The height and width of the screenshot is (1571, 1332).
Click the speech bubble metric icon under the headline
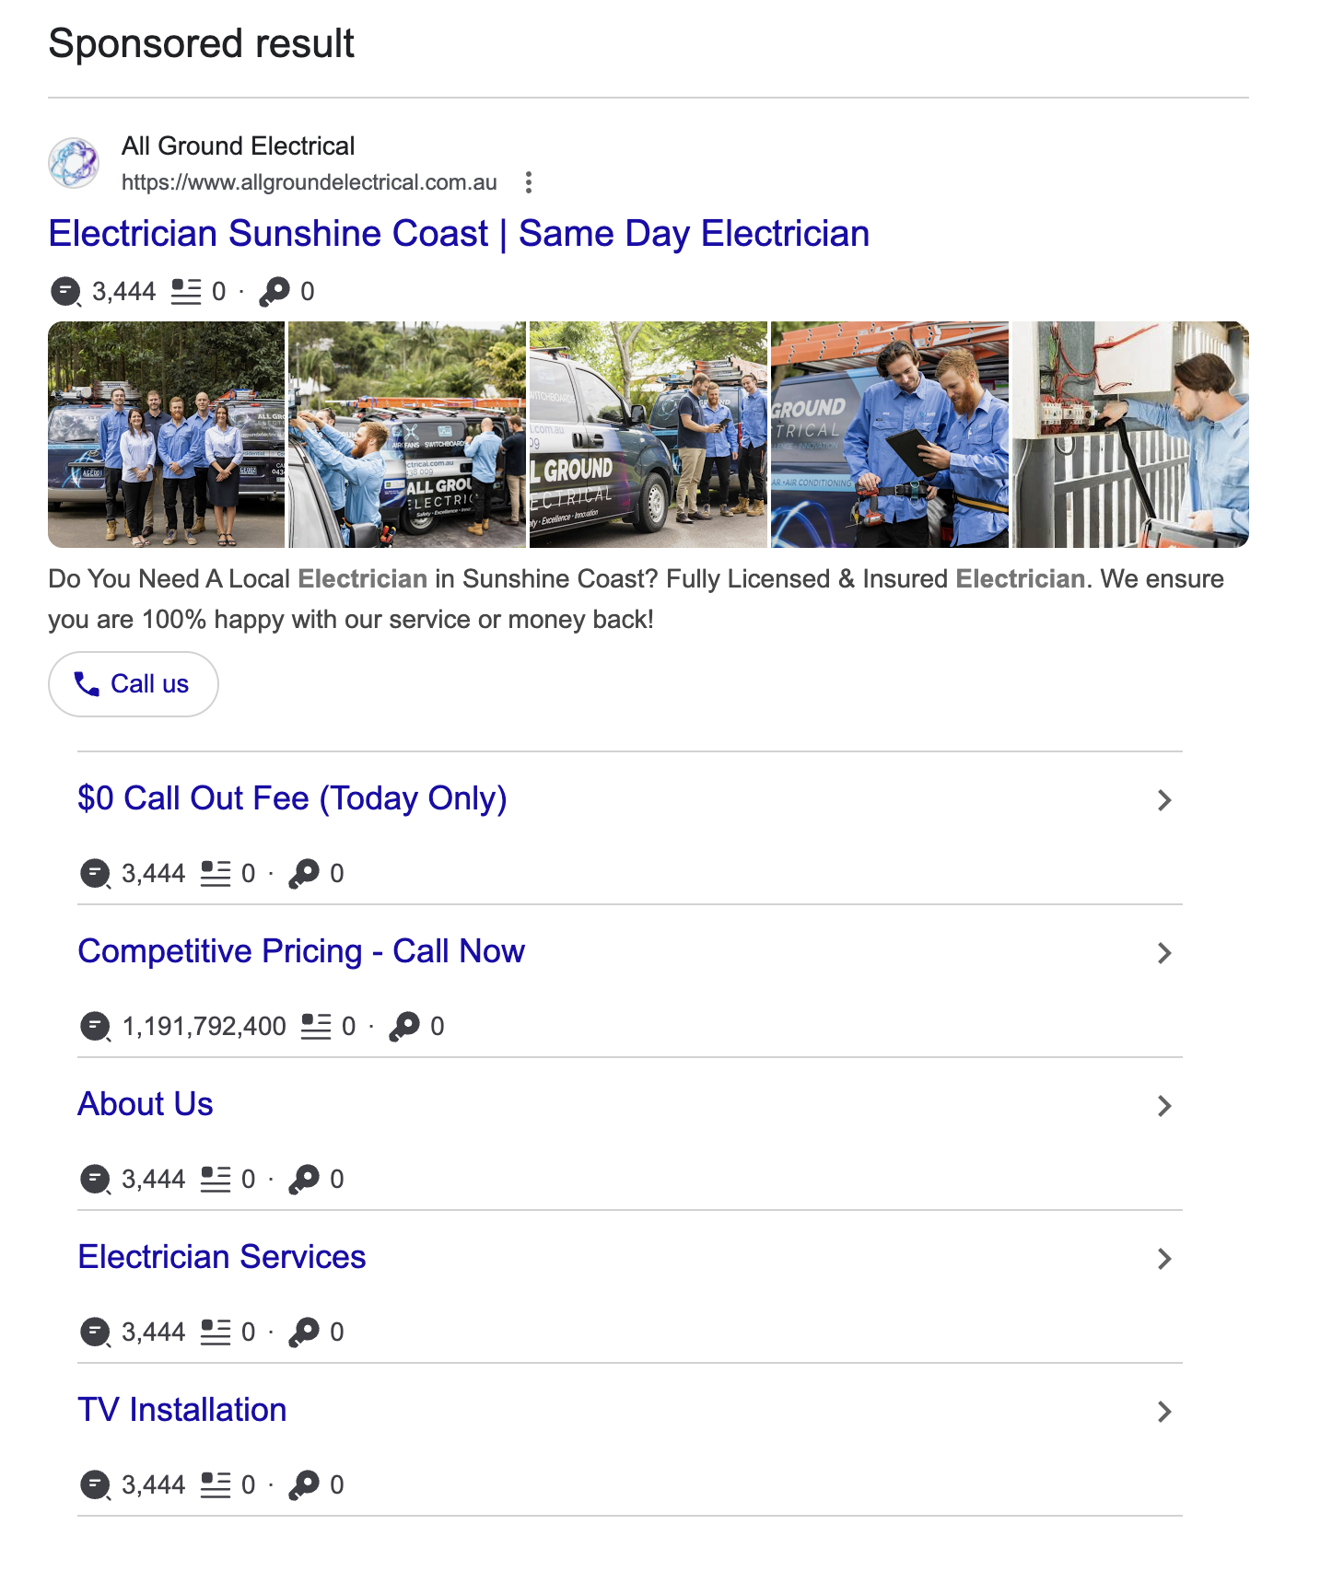point(64,291)
